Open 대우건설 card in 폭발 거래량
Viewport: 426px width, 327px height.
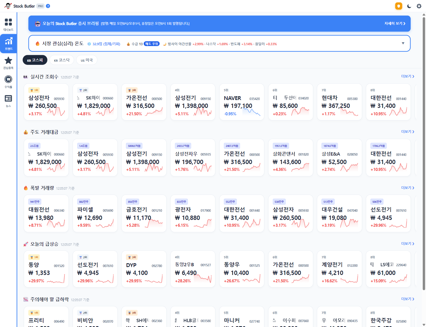pos(339,213)
